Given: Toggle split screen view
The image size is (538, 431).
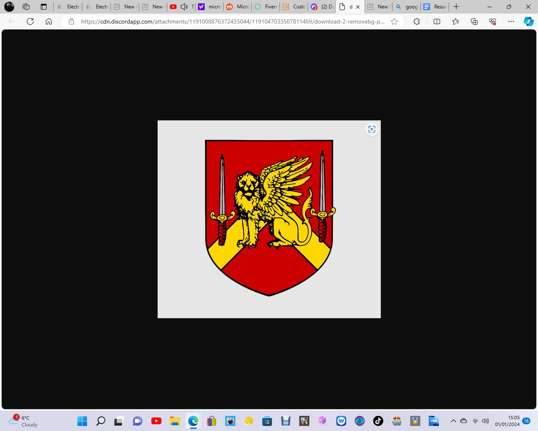Looking at the screenshot, I should [437, 21].
